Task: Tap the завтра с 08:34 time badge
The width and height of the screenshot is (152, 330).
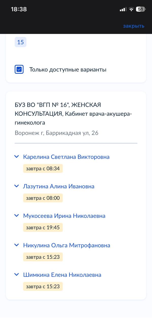Action: coord(43,168)
